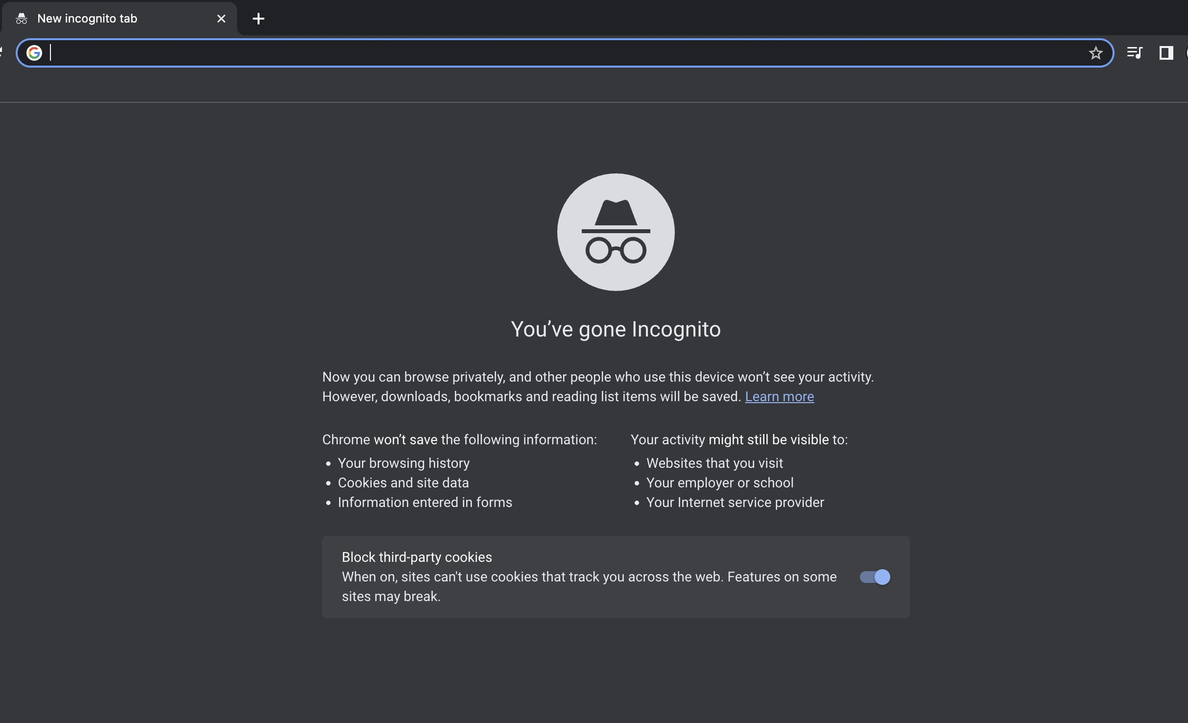Click the Websites that you visit bullet
Image resolution: width=1188 pixels, height=723 pixels.
(714, 463)
